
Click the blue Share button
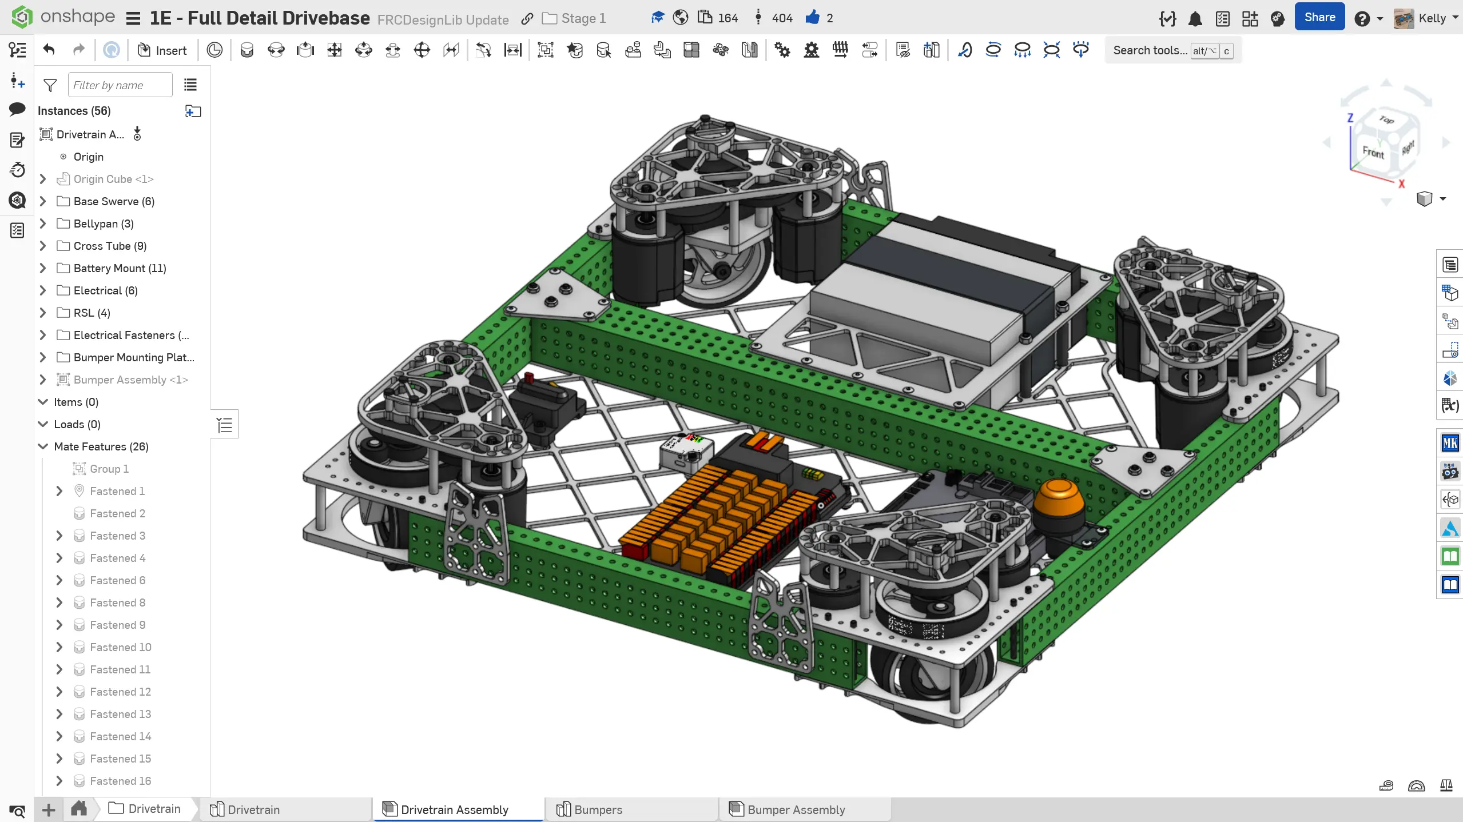coord(1319,17)
